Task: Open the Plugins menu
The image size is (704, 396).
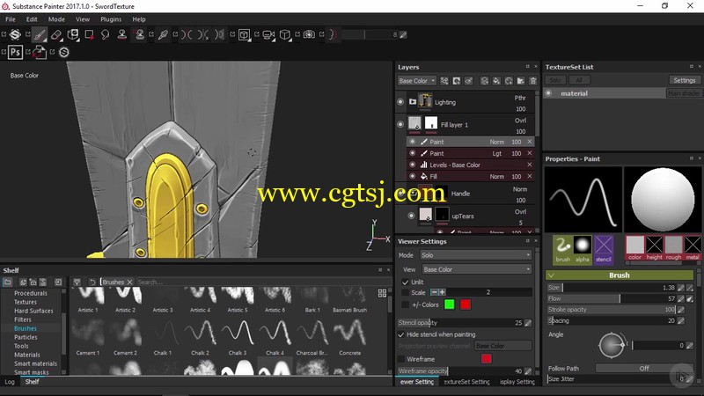Action: pos(111,19)
